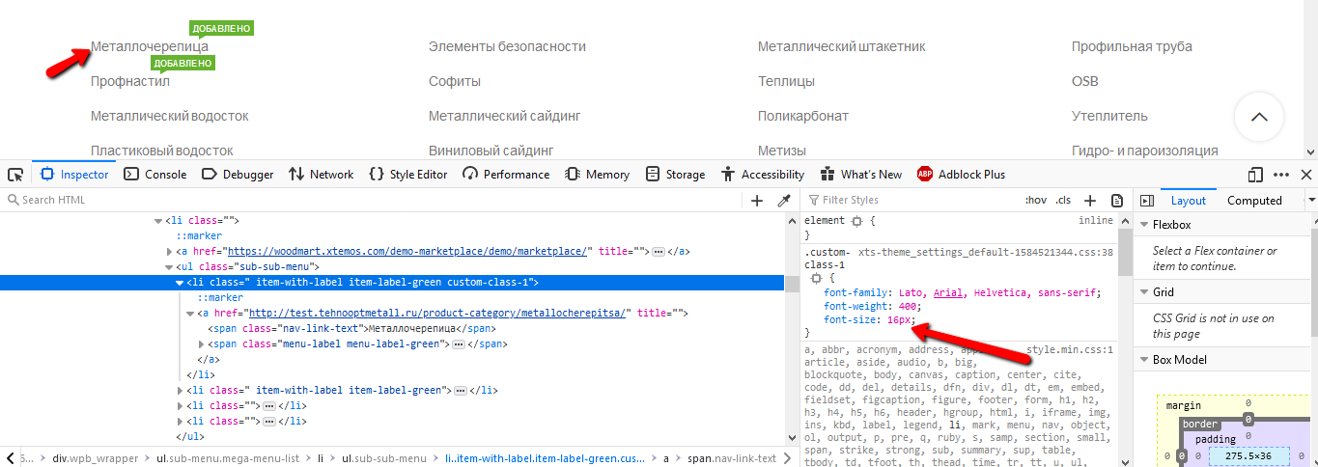The image size is (1318, 467).
Task: Activate the element picker tool
Action: tap(15, 175)
